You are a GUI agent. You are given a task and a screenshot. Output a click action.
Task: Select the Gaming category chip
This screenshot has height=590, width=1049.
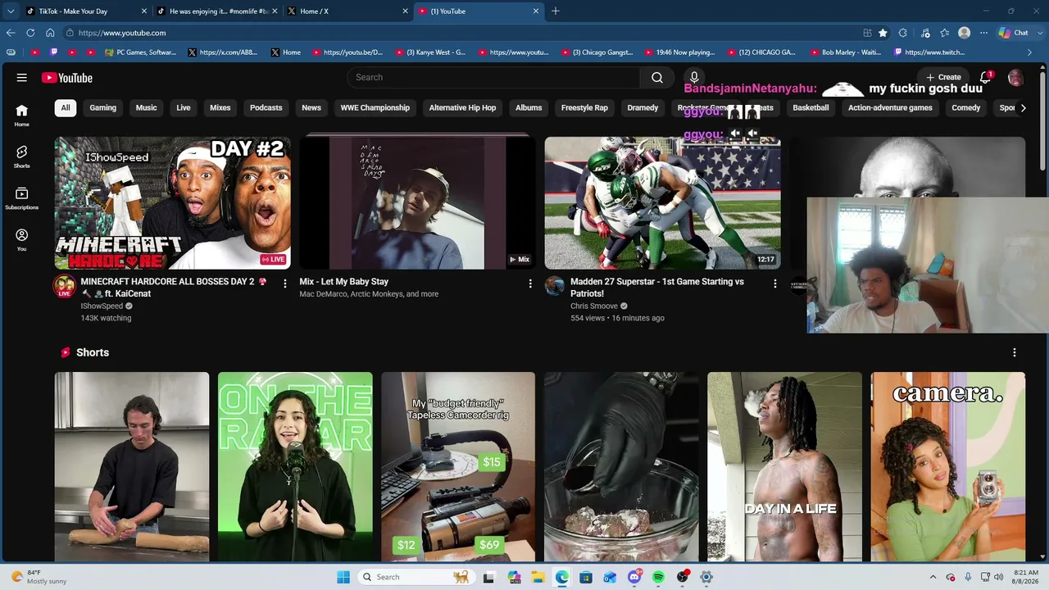pos(102,107)
